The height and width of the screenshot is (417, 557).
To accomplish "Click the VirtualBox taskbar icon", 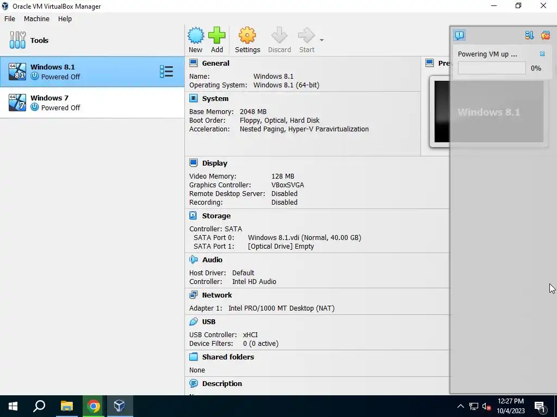I will 119,406.
